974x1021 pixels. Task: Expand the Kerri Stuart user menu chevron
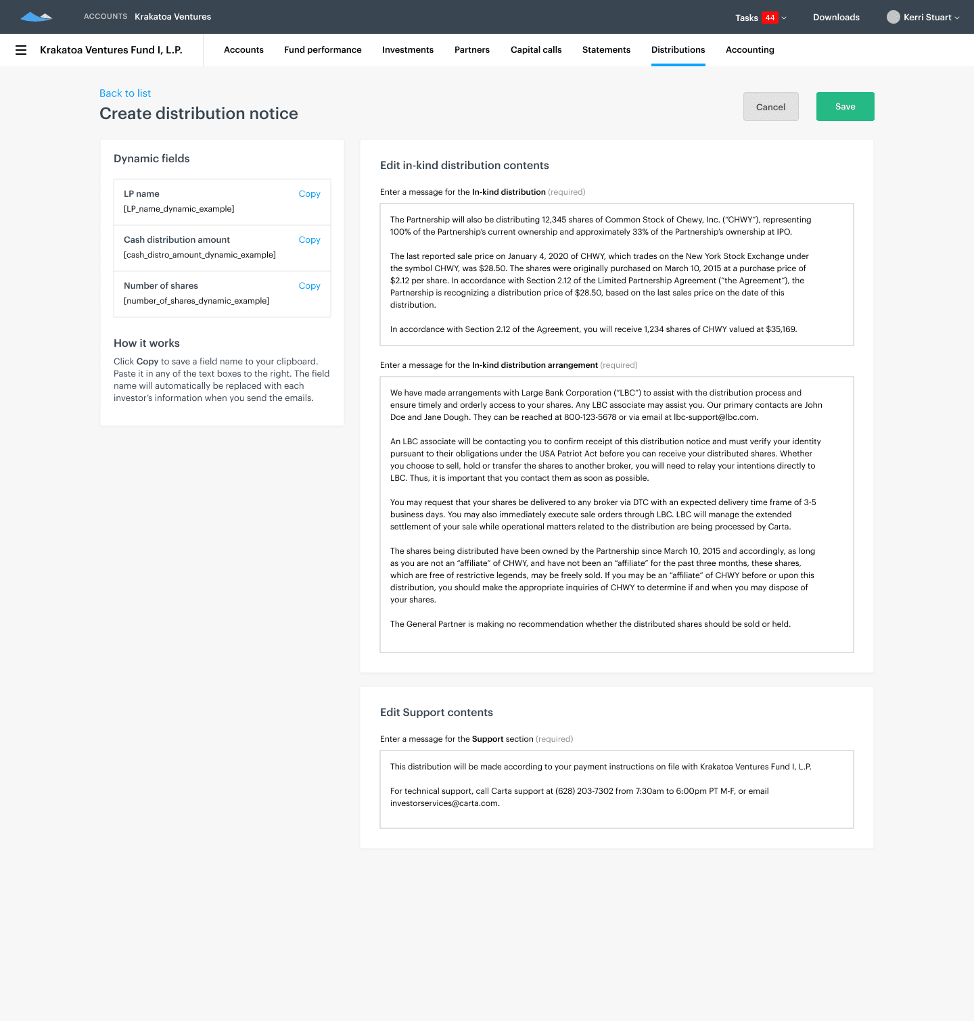coord(957,18)
